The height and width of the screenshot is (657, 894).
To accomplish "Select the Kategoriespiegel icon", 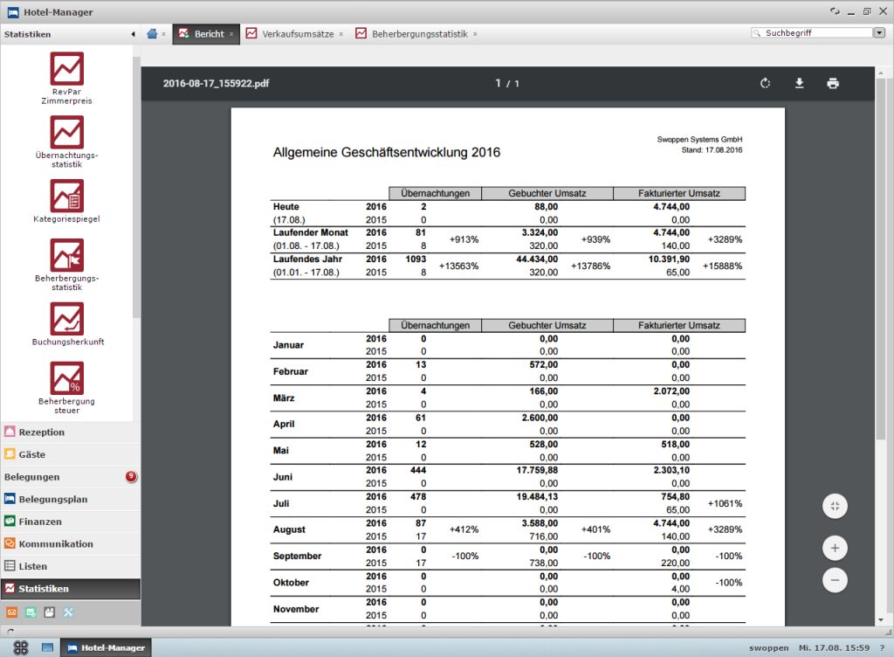I will pyautogui.click(x=66, y=197).
